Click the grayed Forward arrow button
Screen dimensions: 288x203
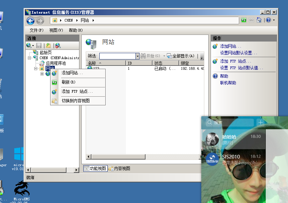click(x=40, y=21)
